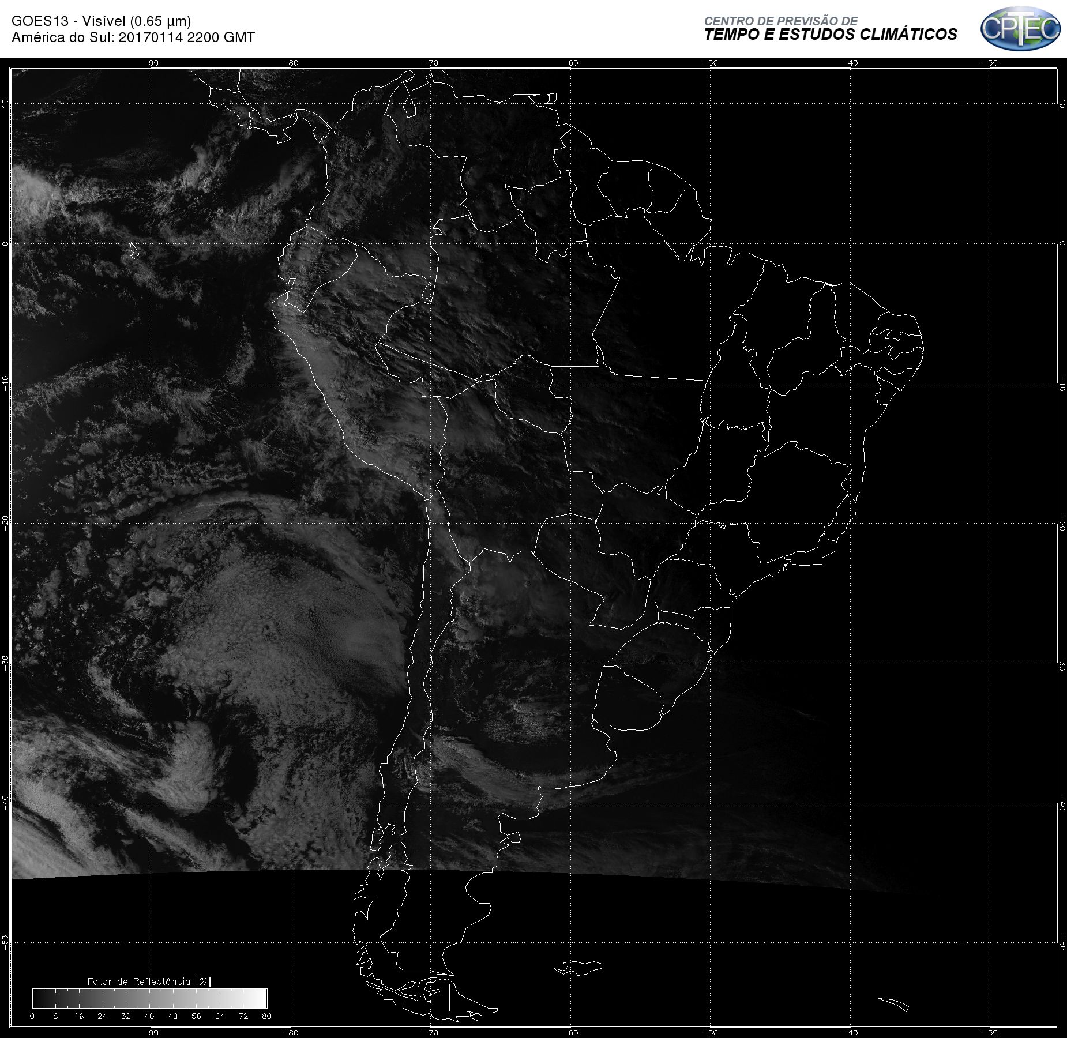Image resolution: width=1067 pixels, height=1038 pixels.
Task: Select the 'GOES13 - Visível (0.65 µm)' title text
Action: coord(101,21)
